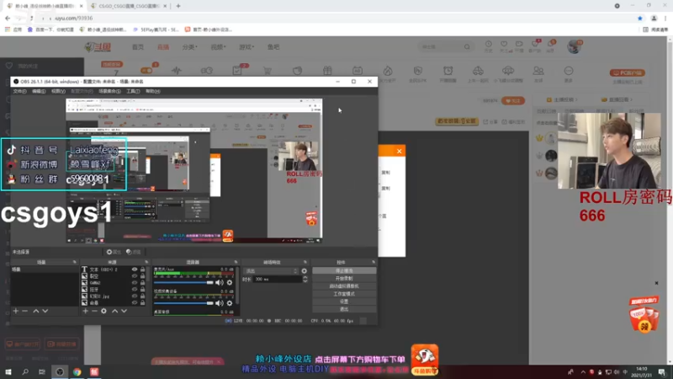The image size is (673, 379).
Task: Open viewing history clock icon in Douyu header
Action: pos(489,46)
